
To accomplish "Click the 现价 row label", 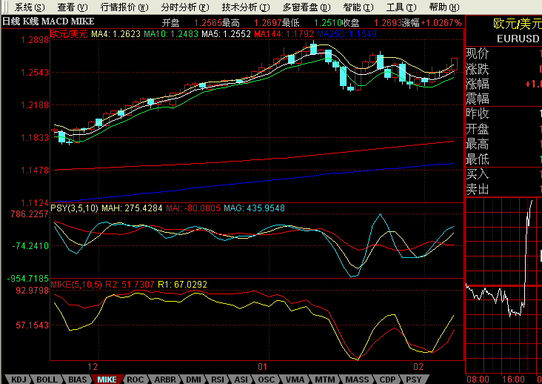I will 478,53.
